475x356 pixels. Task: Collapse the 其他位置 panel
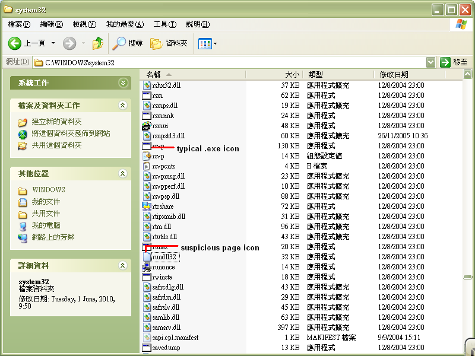pyautogui.click(x=123, y=173)
